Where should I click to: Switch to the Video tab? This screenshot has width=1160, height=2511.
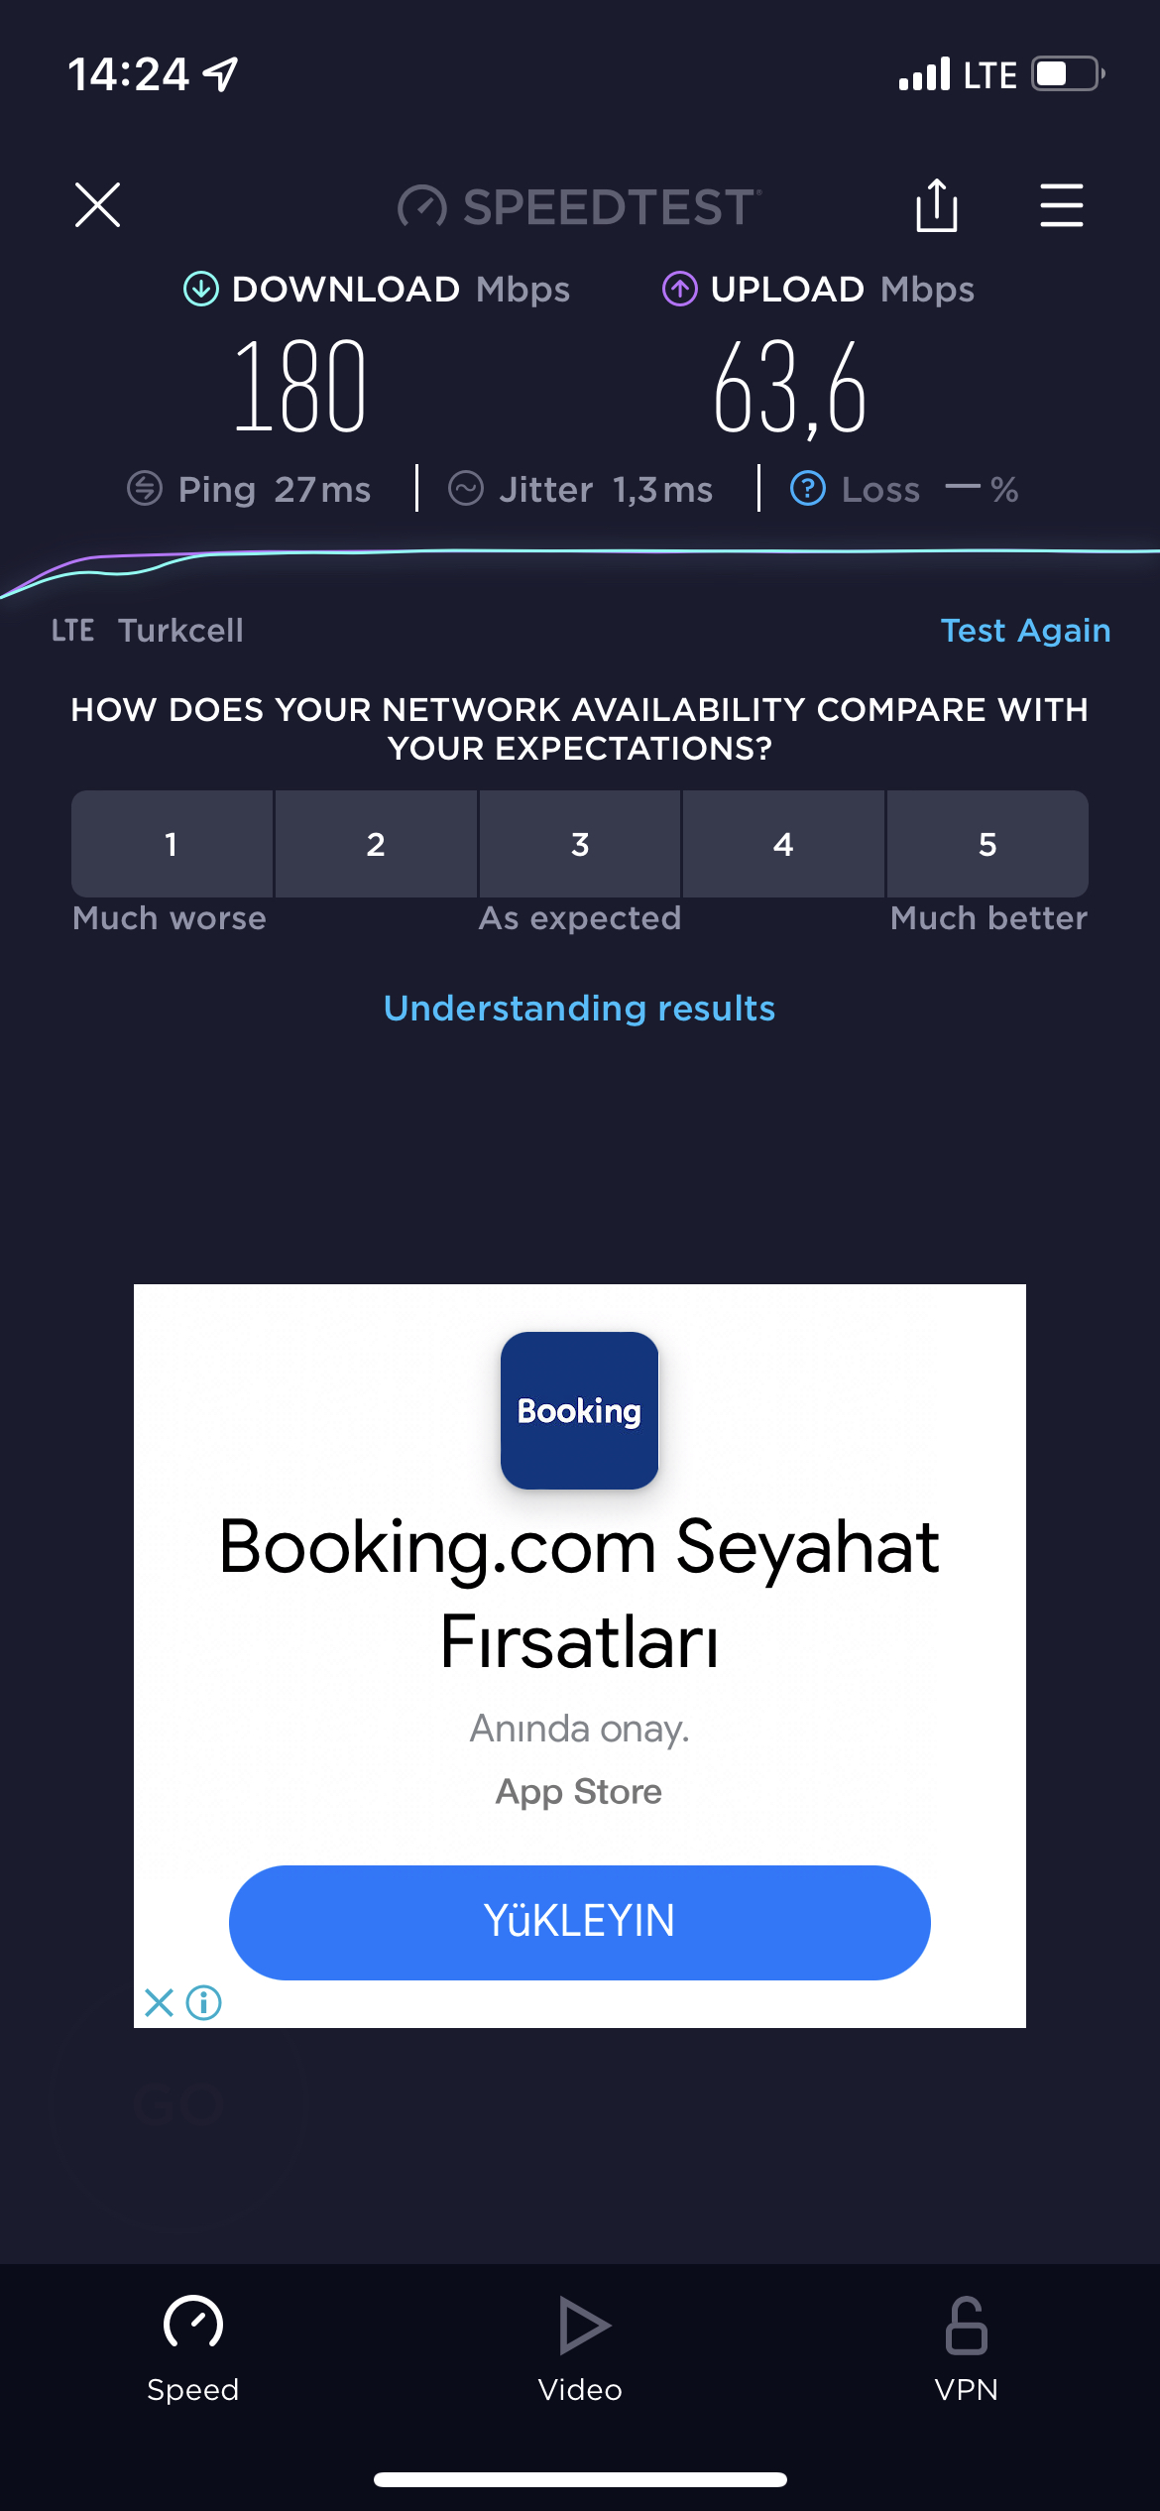pyautogui.click(x=580, y=2349)
